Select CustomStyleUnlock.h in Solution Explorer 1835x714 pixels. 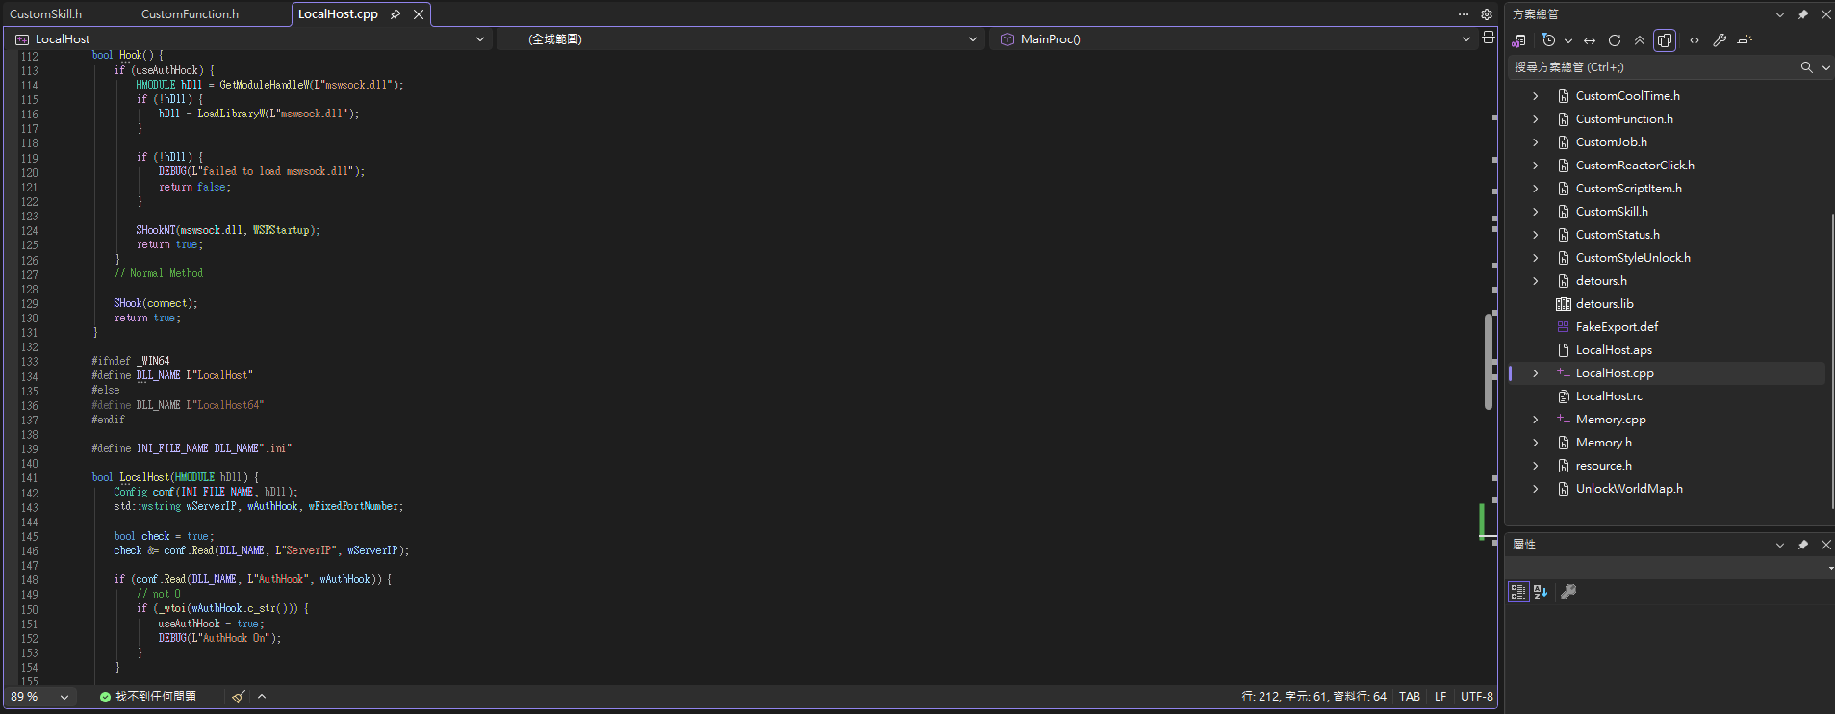tap(1633, 258)
